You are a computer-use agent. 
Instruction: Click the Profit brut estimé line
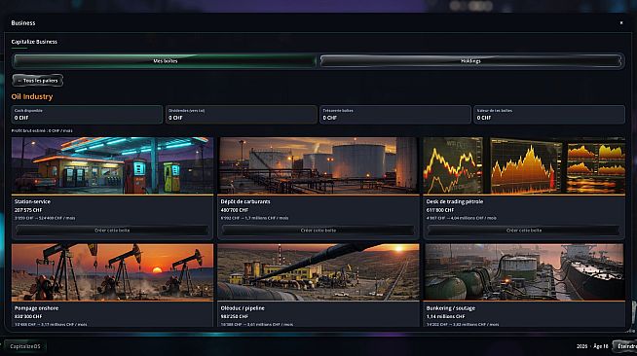coord(42,130)
